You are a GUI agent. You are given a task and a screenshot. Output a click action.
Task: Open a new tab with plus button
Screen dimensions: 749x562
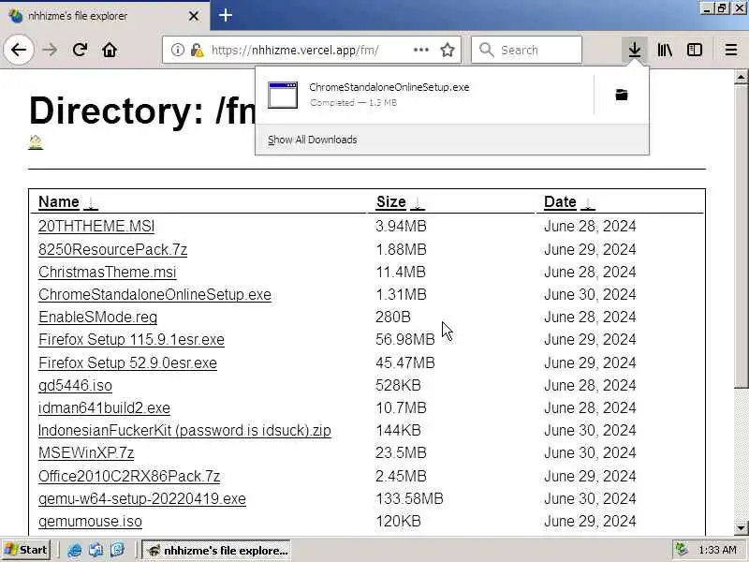(226, 15)
